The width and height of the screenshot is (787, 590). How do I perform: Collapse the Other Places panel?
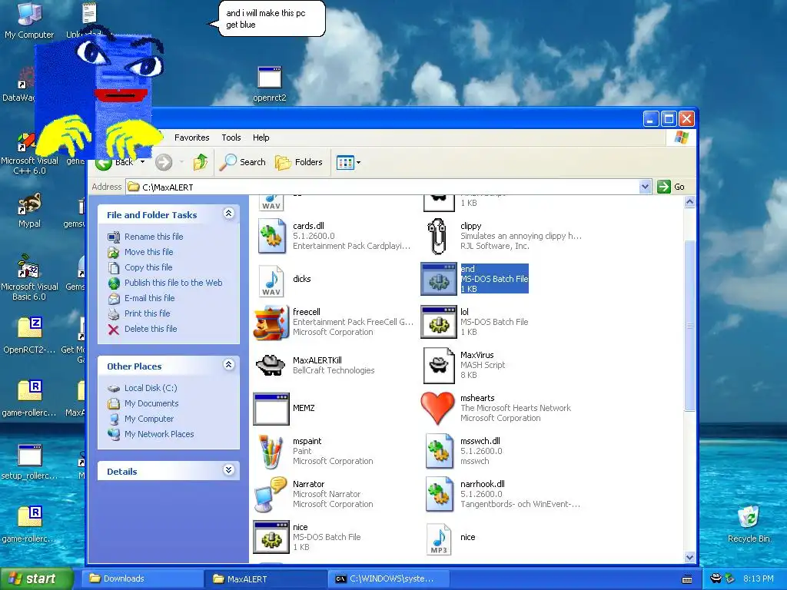228,365
